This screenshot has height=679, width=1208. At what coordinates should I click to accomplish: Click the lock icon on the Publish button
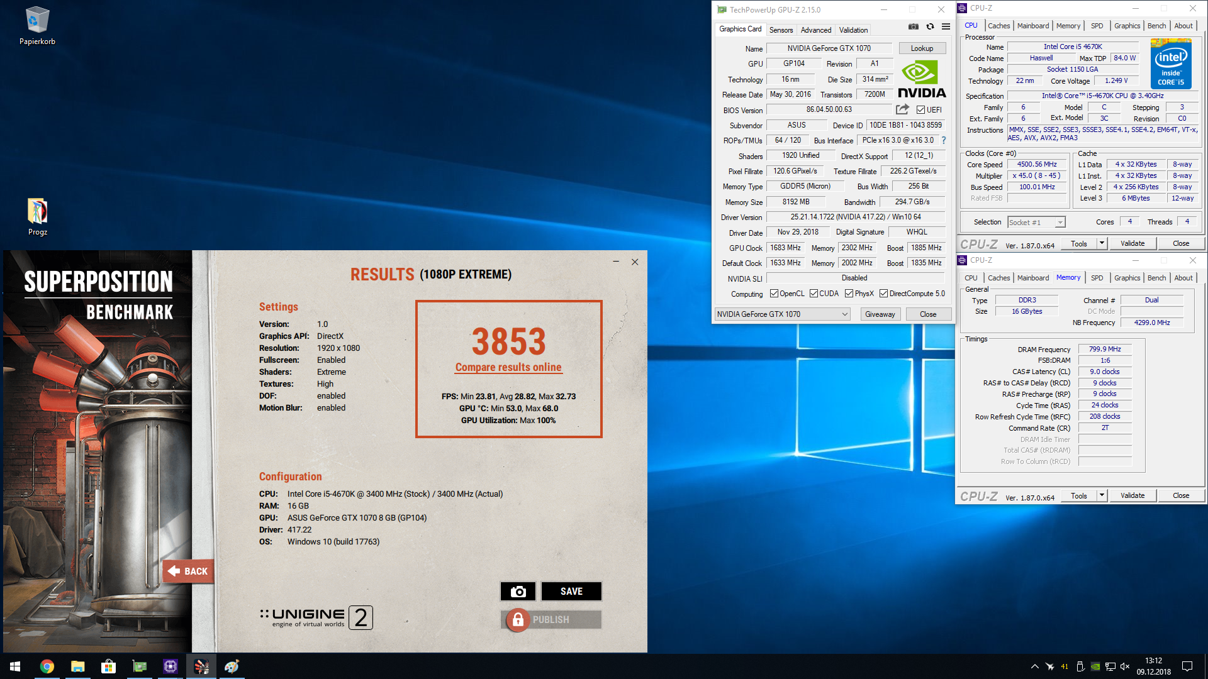click(518, 620)
